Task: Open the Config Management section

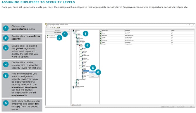Action: (58, 32)
